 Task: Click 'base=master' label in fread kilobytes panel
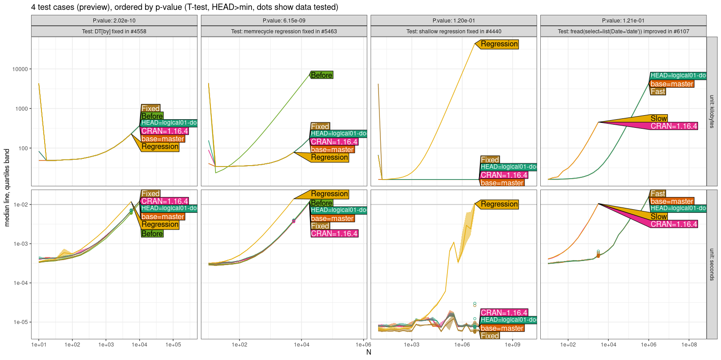[672, 84]
